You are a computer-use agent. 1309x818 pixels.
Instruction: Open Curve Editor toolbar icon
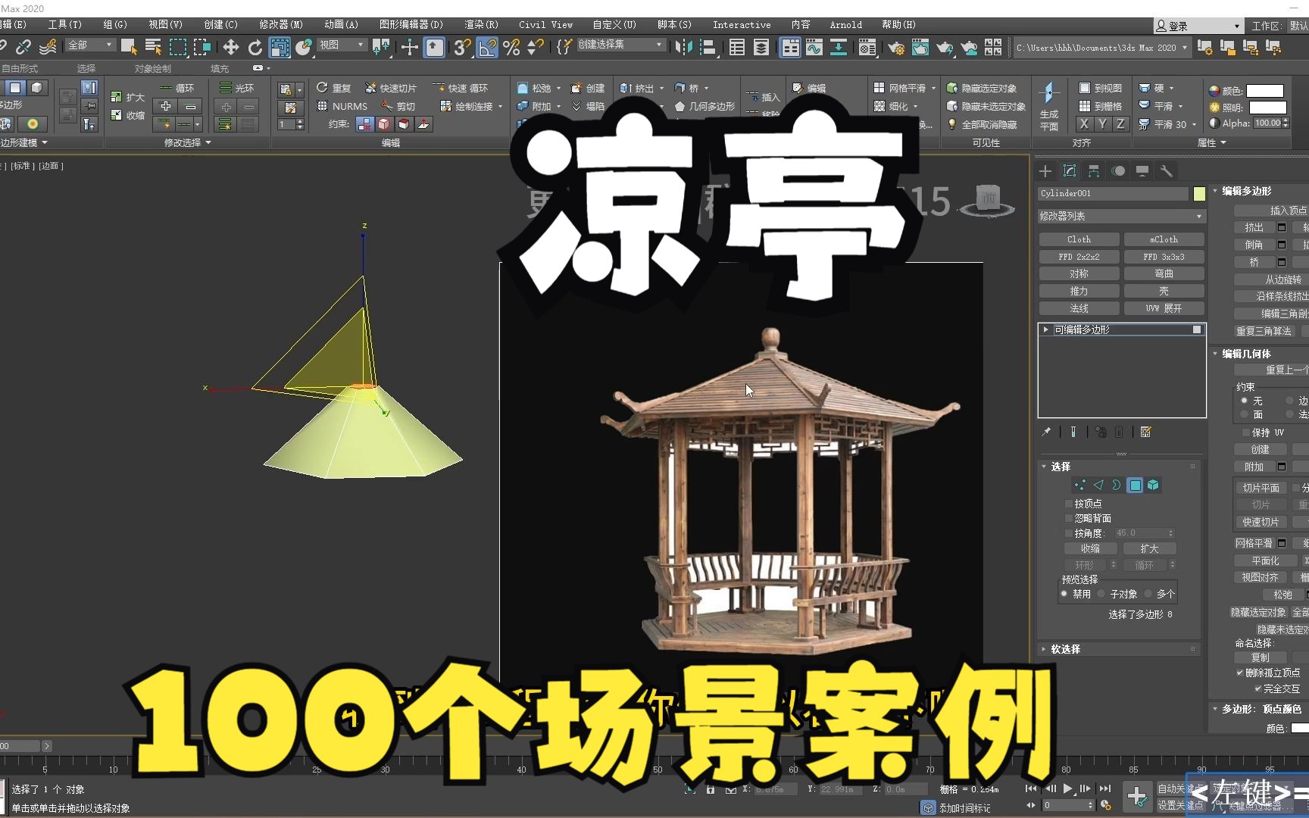814,48
